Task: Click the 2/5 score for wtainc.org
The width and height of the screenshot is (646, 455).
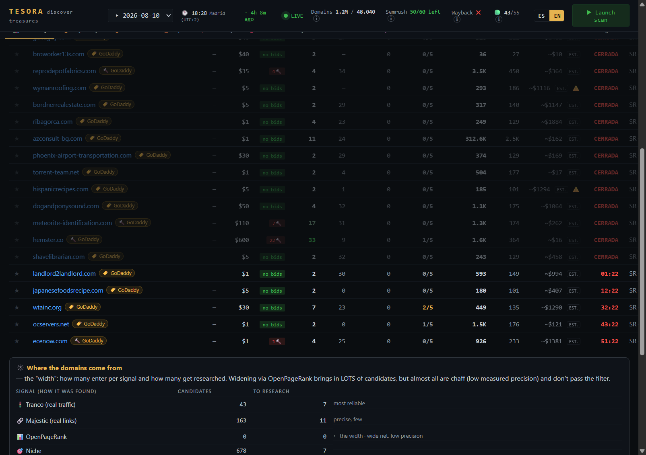Action: 428,307
